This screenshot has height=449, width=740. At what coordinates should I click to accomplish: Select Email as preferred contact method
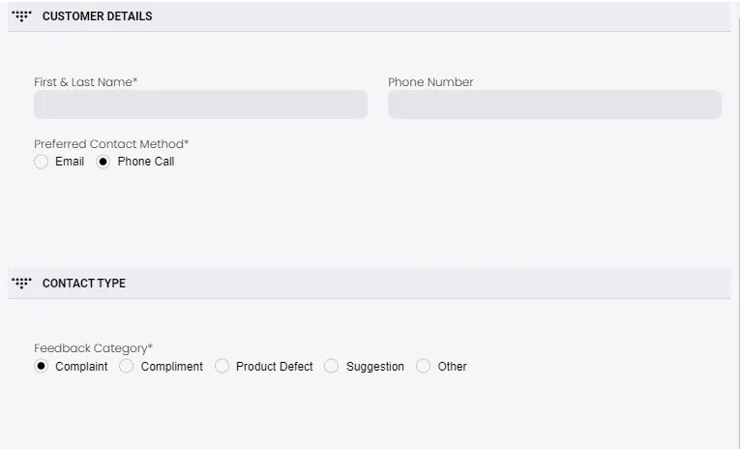tap(41, 162)
